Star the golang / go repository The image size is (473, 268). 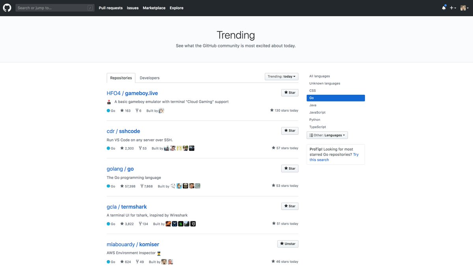[x=290, y=169]
